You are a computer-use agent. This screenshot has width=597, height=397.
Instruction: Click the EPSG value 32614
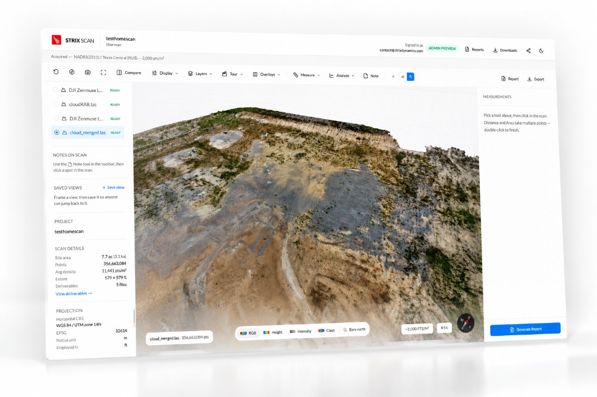(x=121, y=331)
